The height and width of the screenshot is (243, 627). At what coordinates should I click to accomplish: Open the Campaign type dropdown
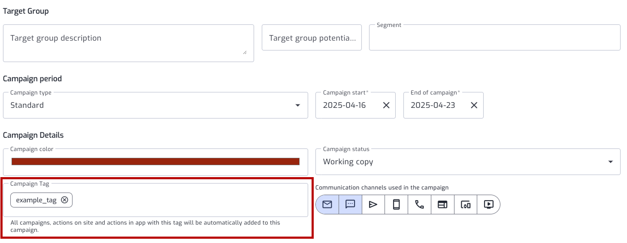click(155, 105)
